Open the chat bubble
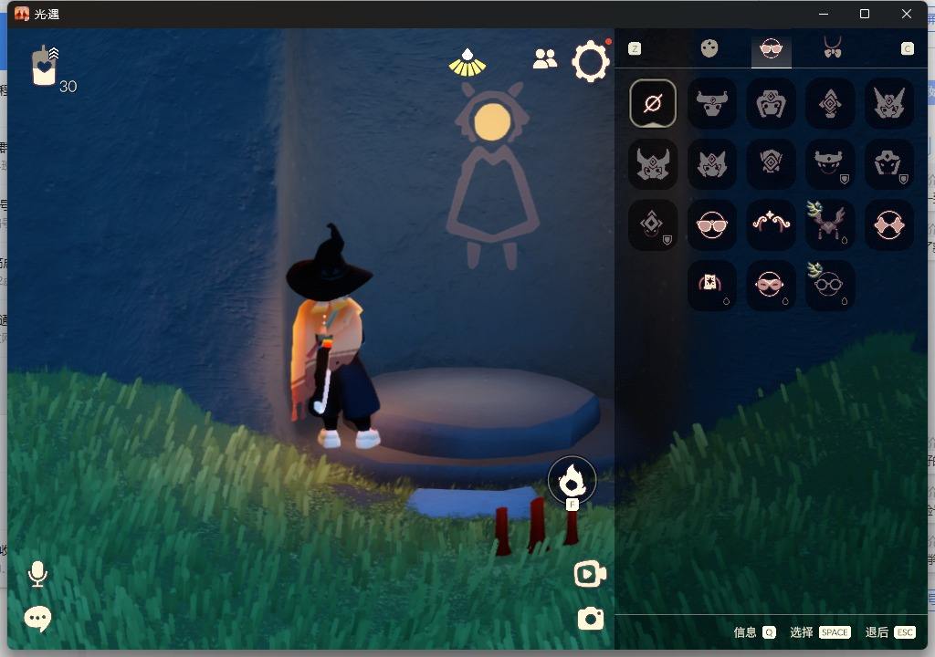935x657 pixels. [37, 619]
